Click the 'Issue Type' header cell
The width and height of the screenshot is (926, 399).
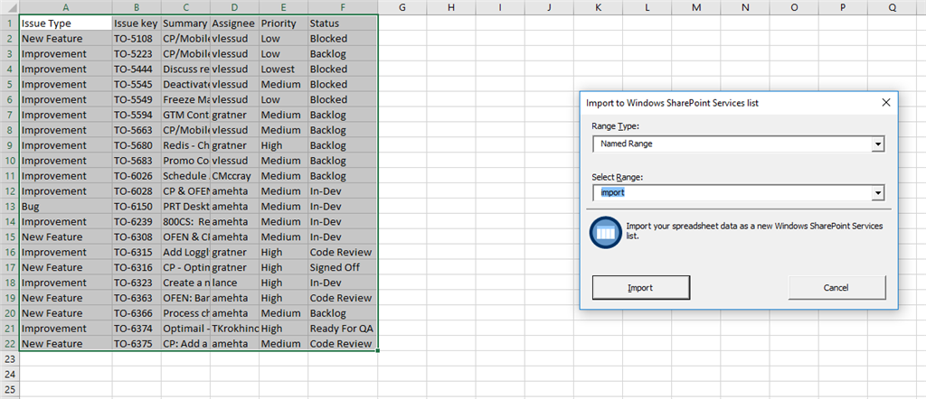pyautogui.click(x=65, y=23)
